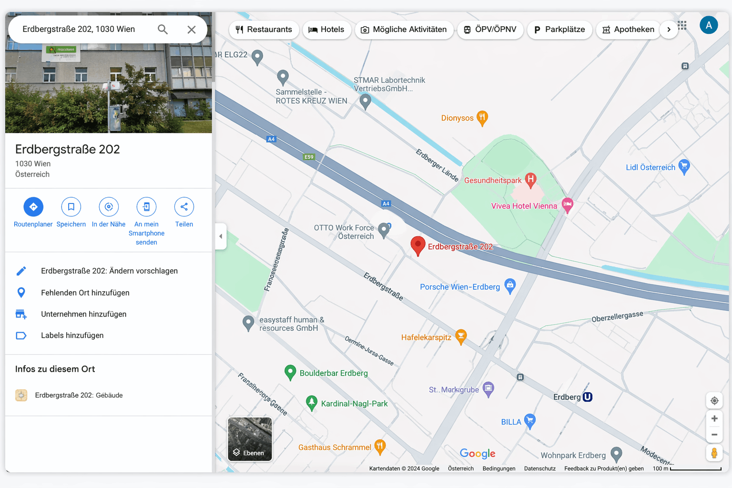
Task: Click Feedback zu Produkt(en) geben
Action: coord(604,468)
